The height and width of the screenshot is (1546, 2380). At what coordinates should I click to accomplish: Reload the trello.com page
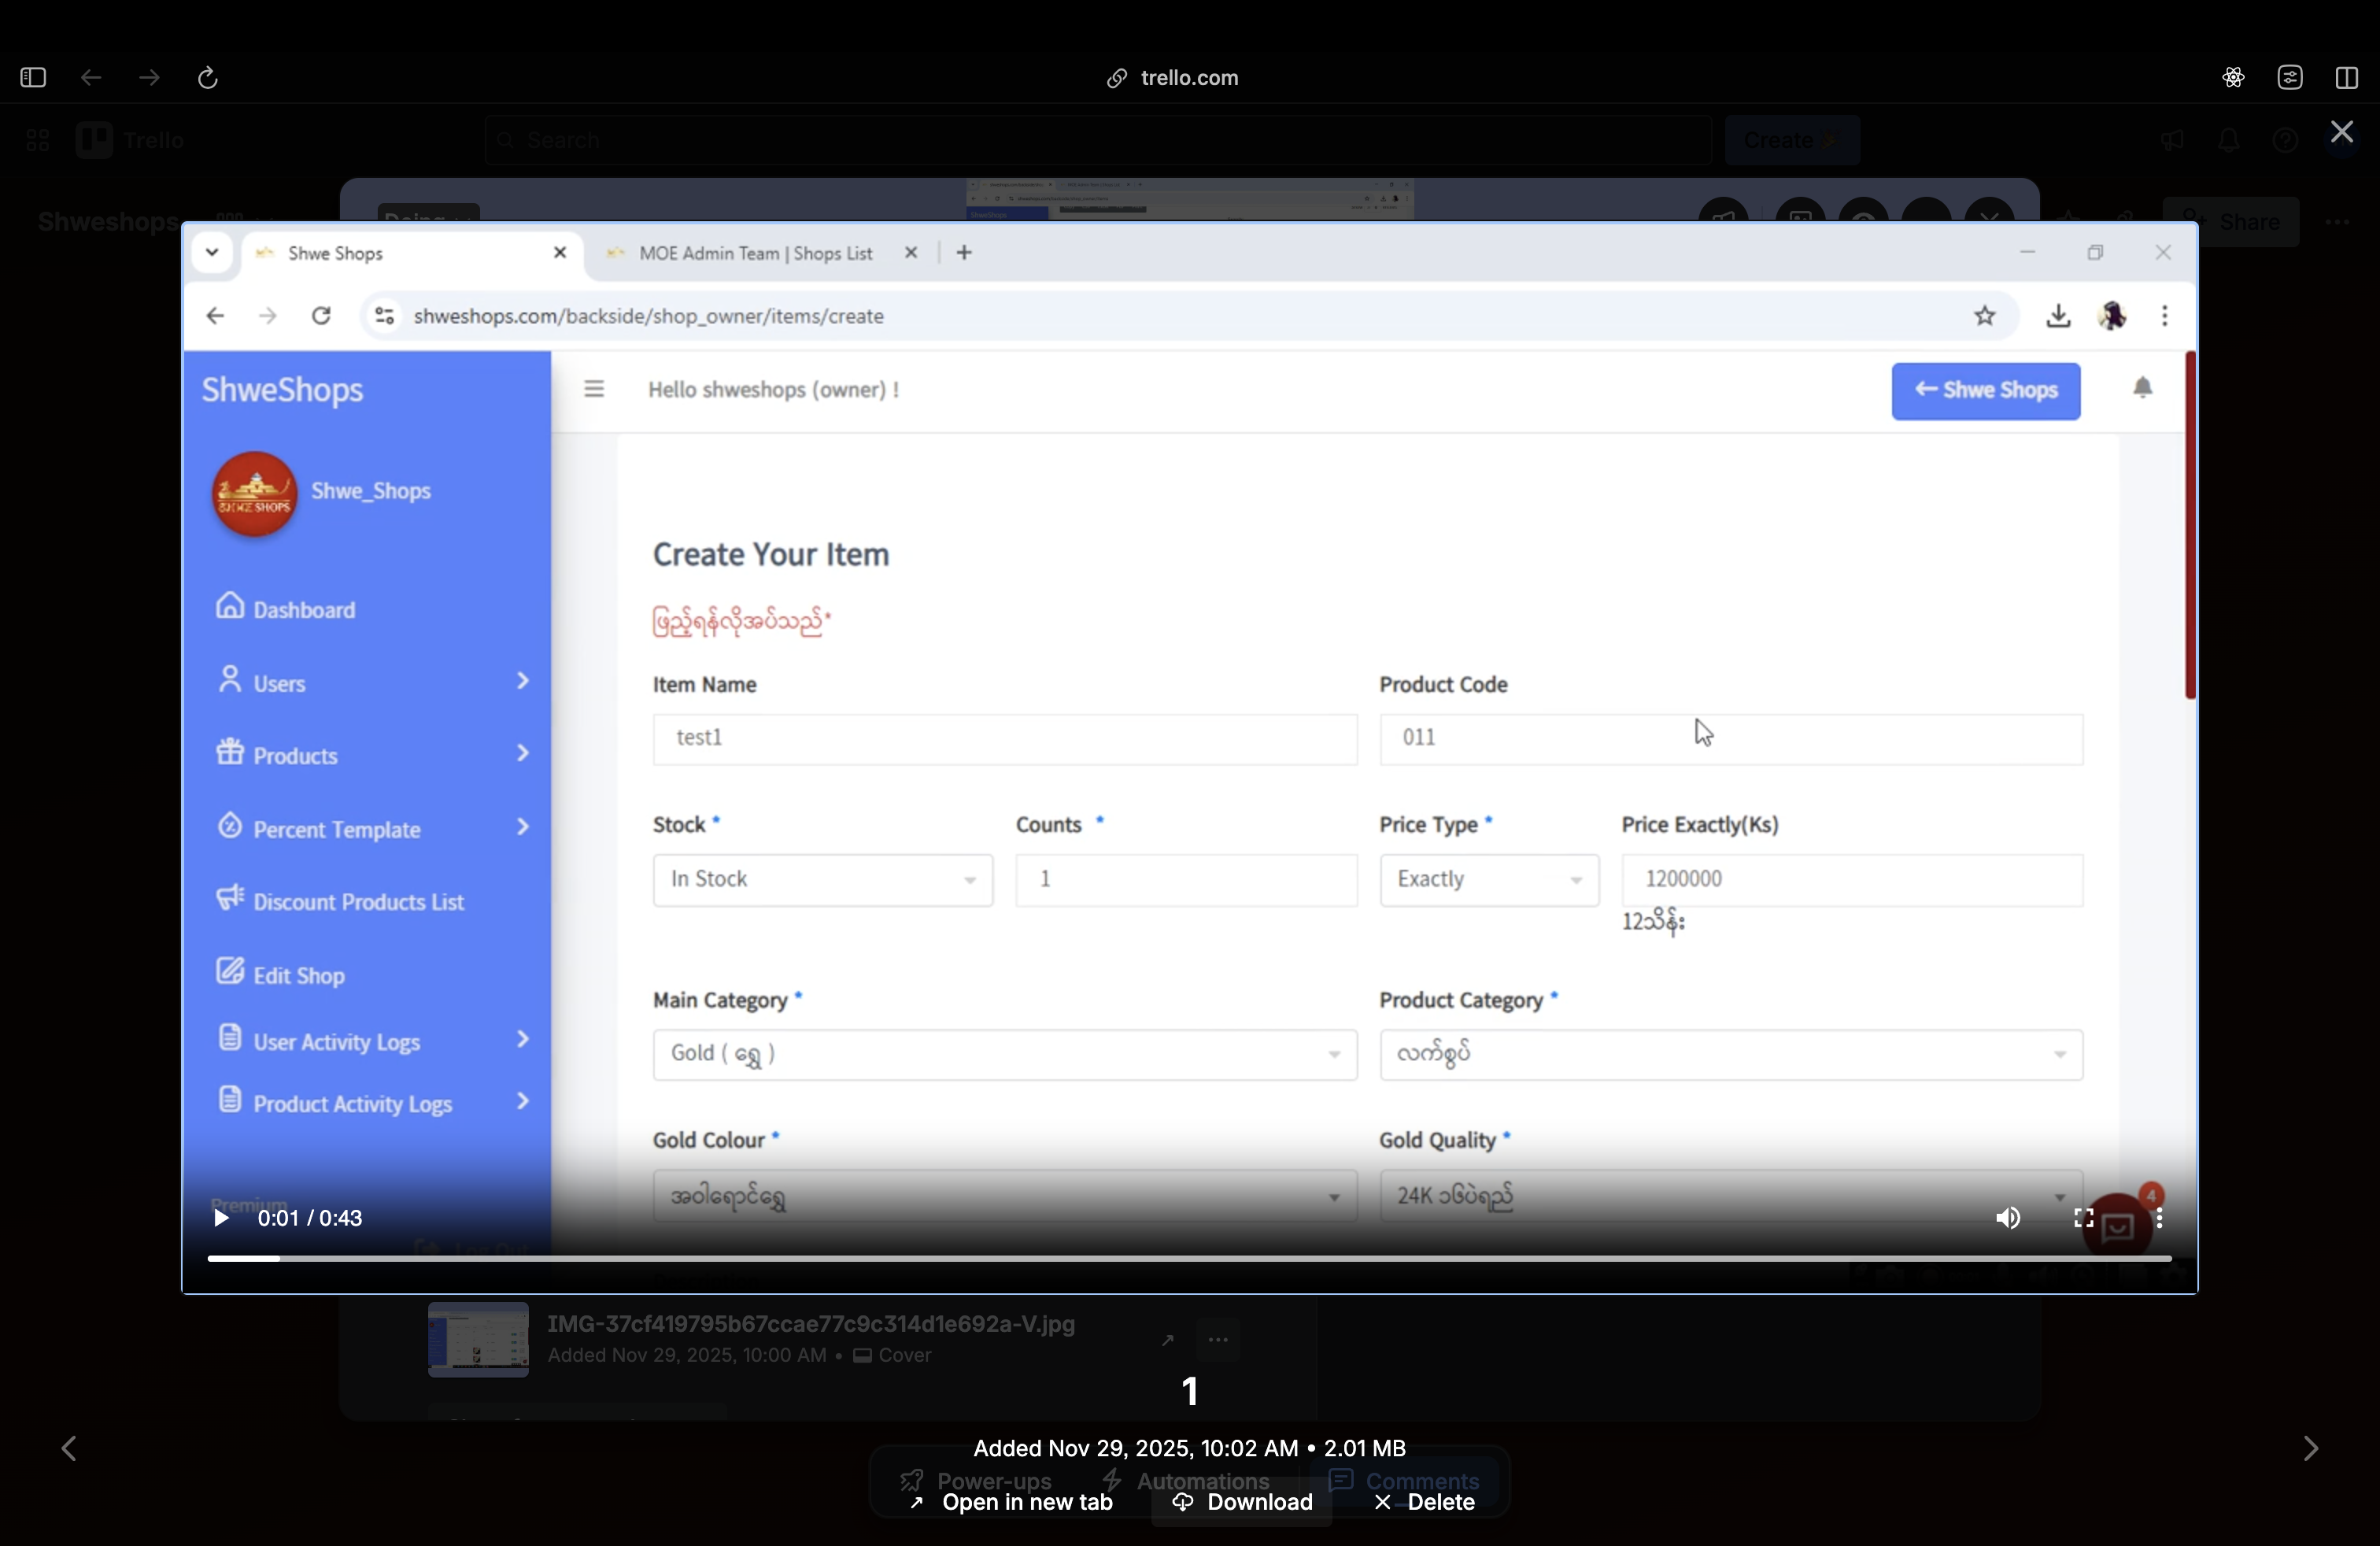208,78
